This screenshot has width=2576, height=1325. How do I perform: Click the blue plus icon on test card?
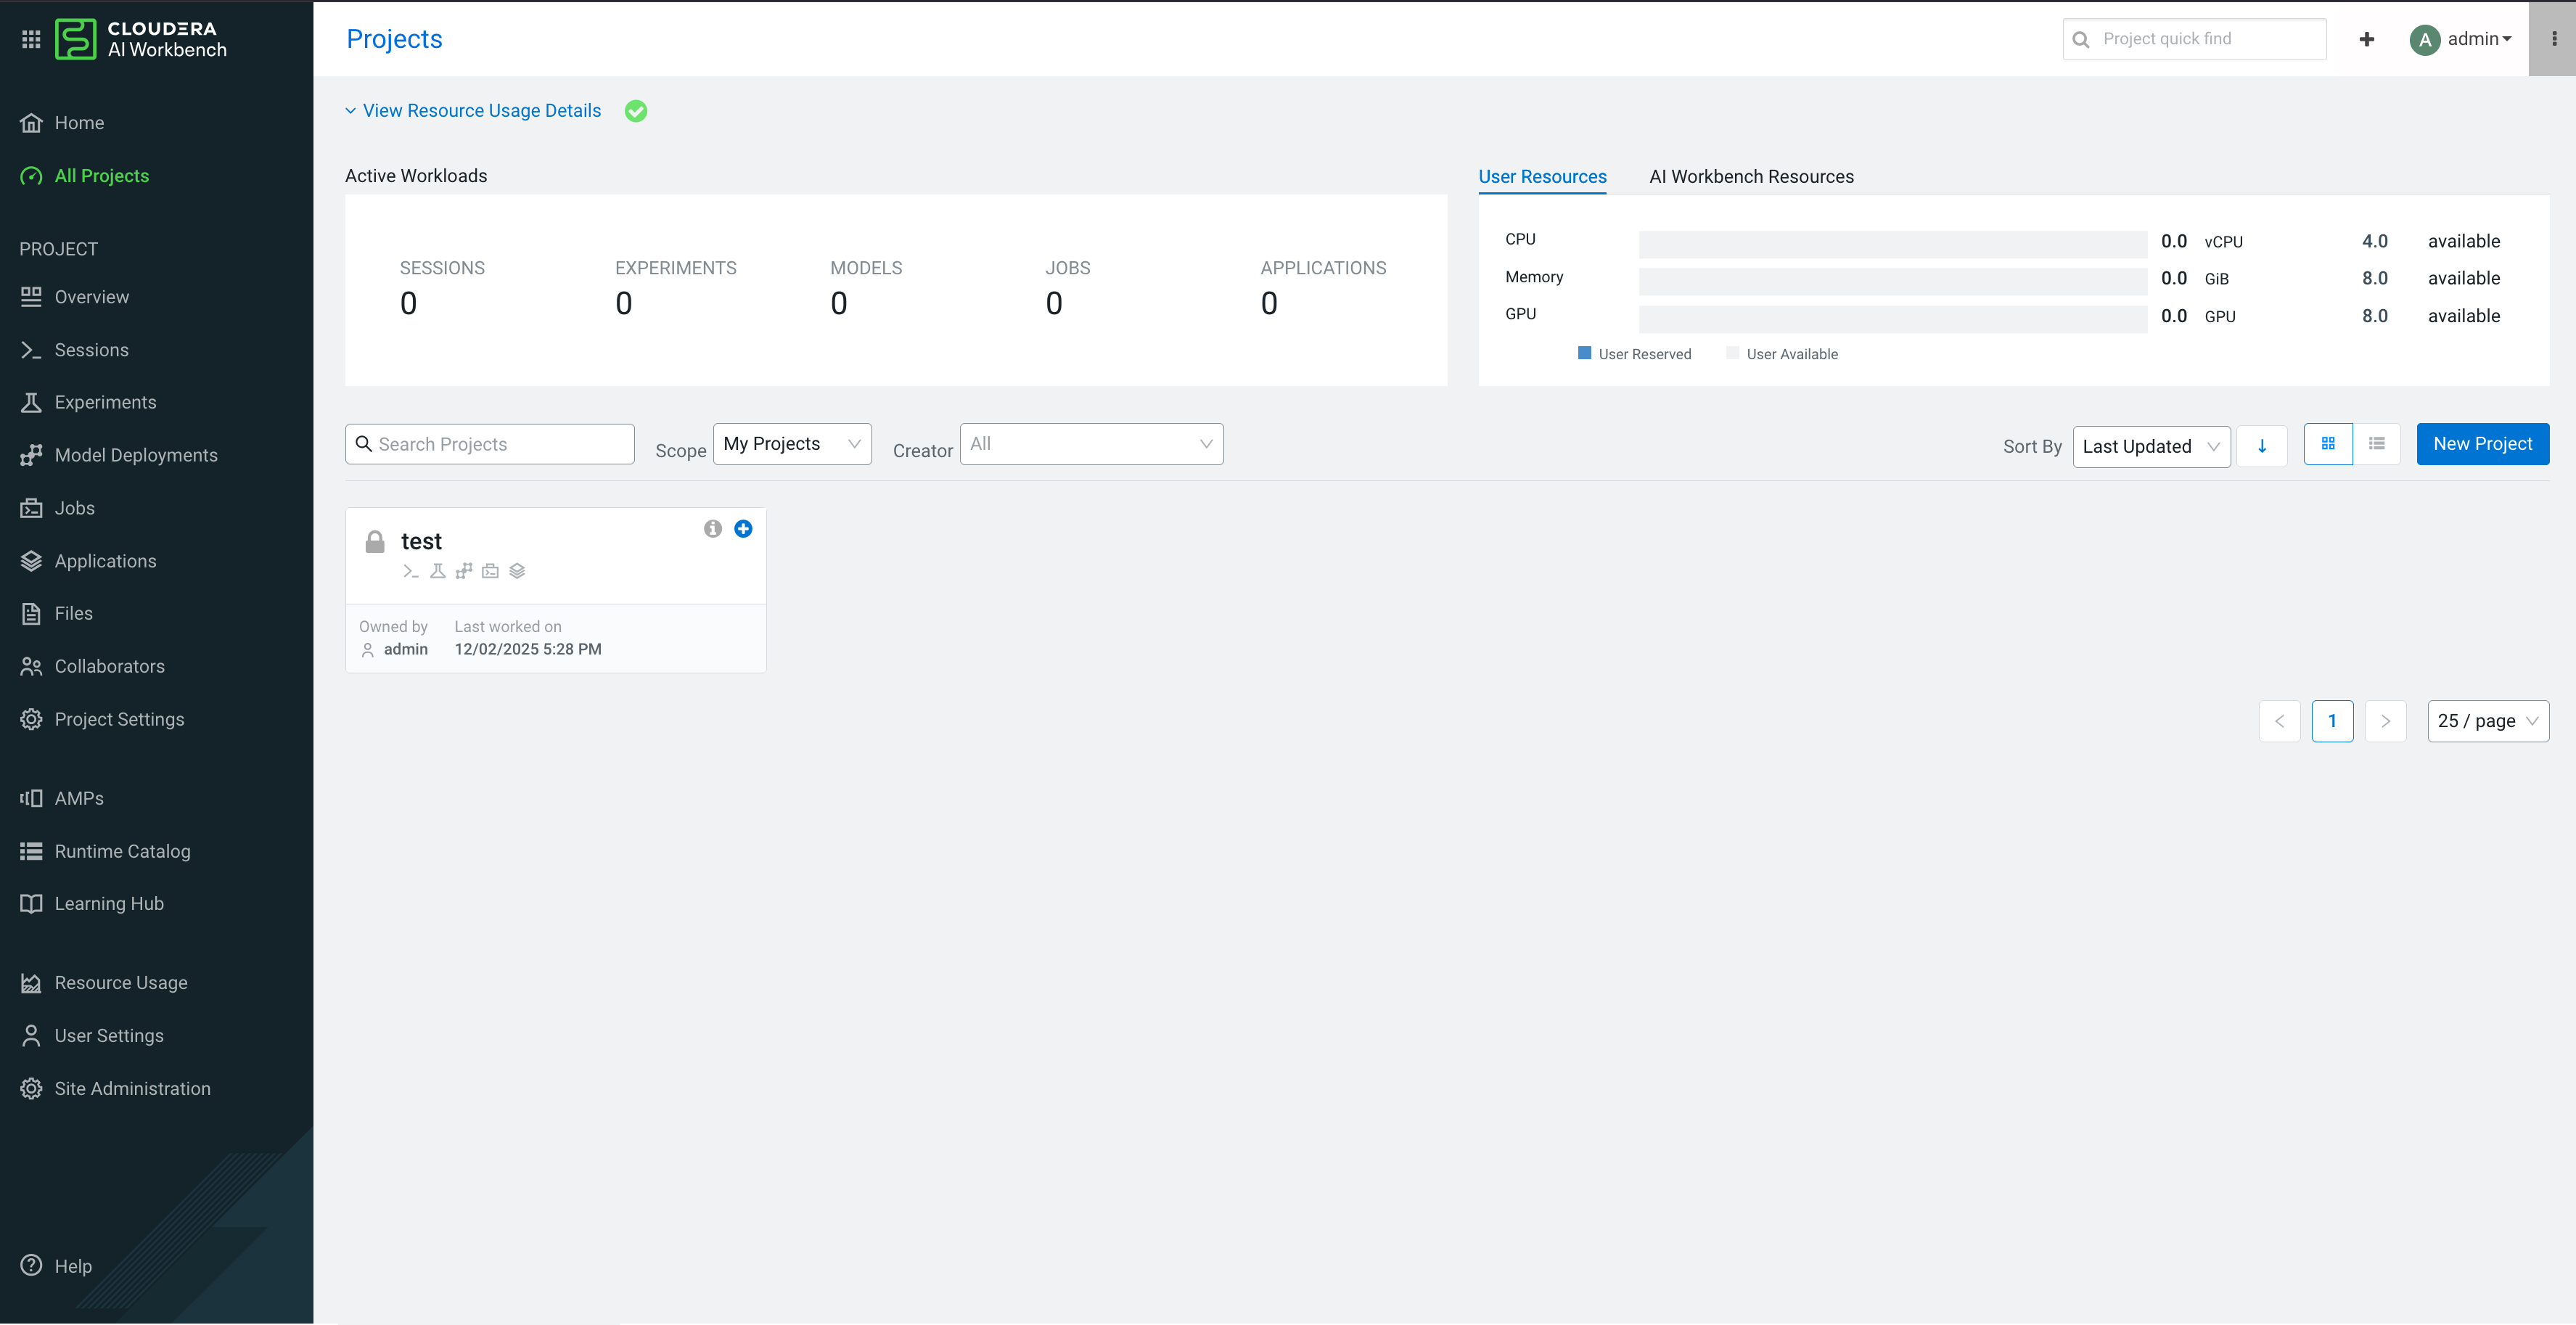(743, 528)
